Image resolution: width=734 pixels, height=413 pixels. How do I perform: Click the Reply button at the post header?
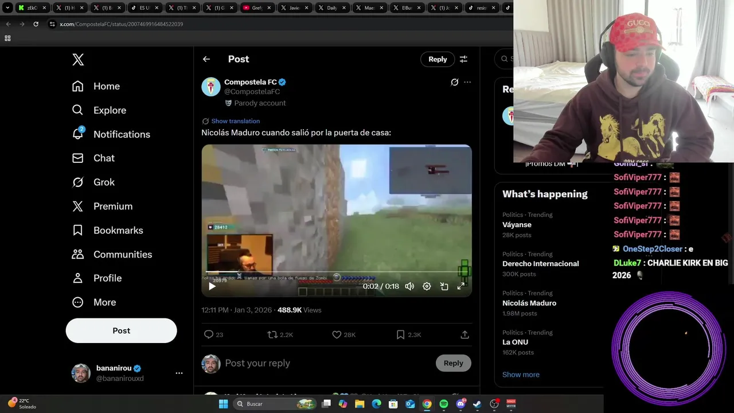438,59
